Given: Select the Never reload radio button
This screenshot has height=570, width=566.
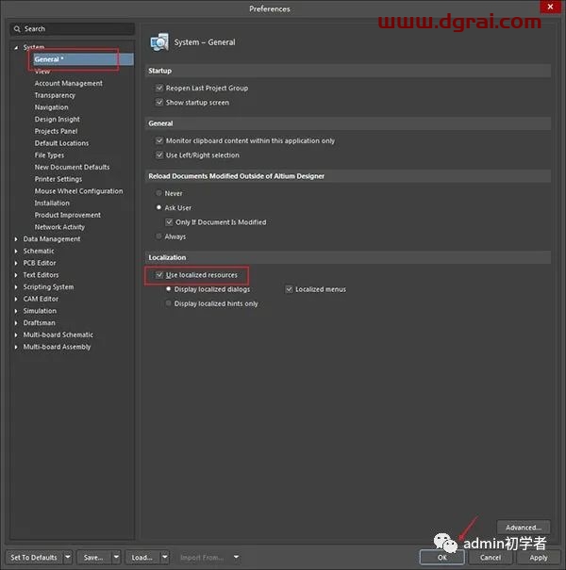Looking at the screenshot, I should point(159,193).
